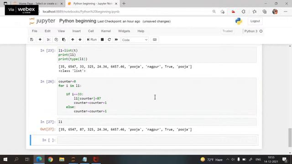Image resolution: width=292 pixels, height=164 pixels.
Task: Open browser favorites list icon
Action: point(255,12)
